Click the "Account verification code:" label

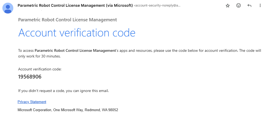click(40, 69)
